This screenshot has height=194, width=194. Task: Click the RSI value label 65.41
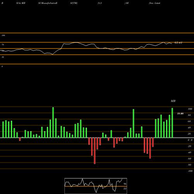pos(178,43)
